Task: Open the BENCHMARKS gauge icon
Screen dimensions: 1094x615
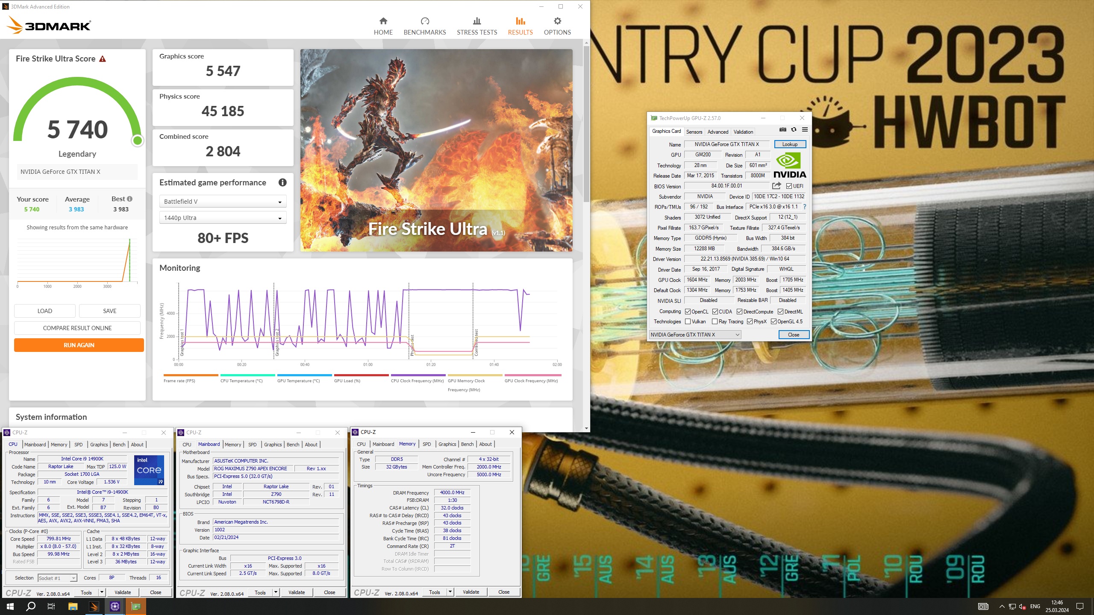Action: click(424, 21)
